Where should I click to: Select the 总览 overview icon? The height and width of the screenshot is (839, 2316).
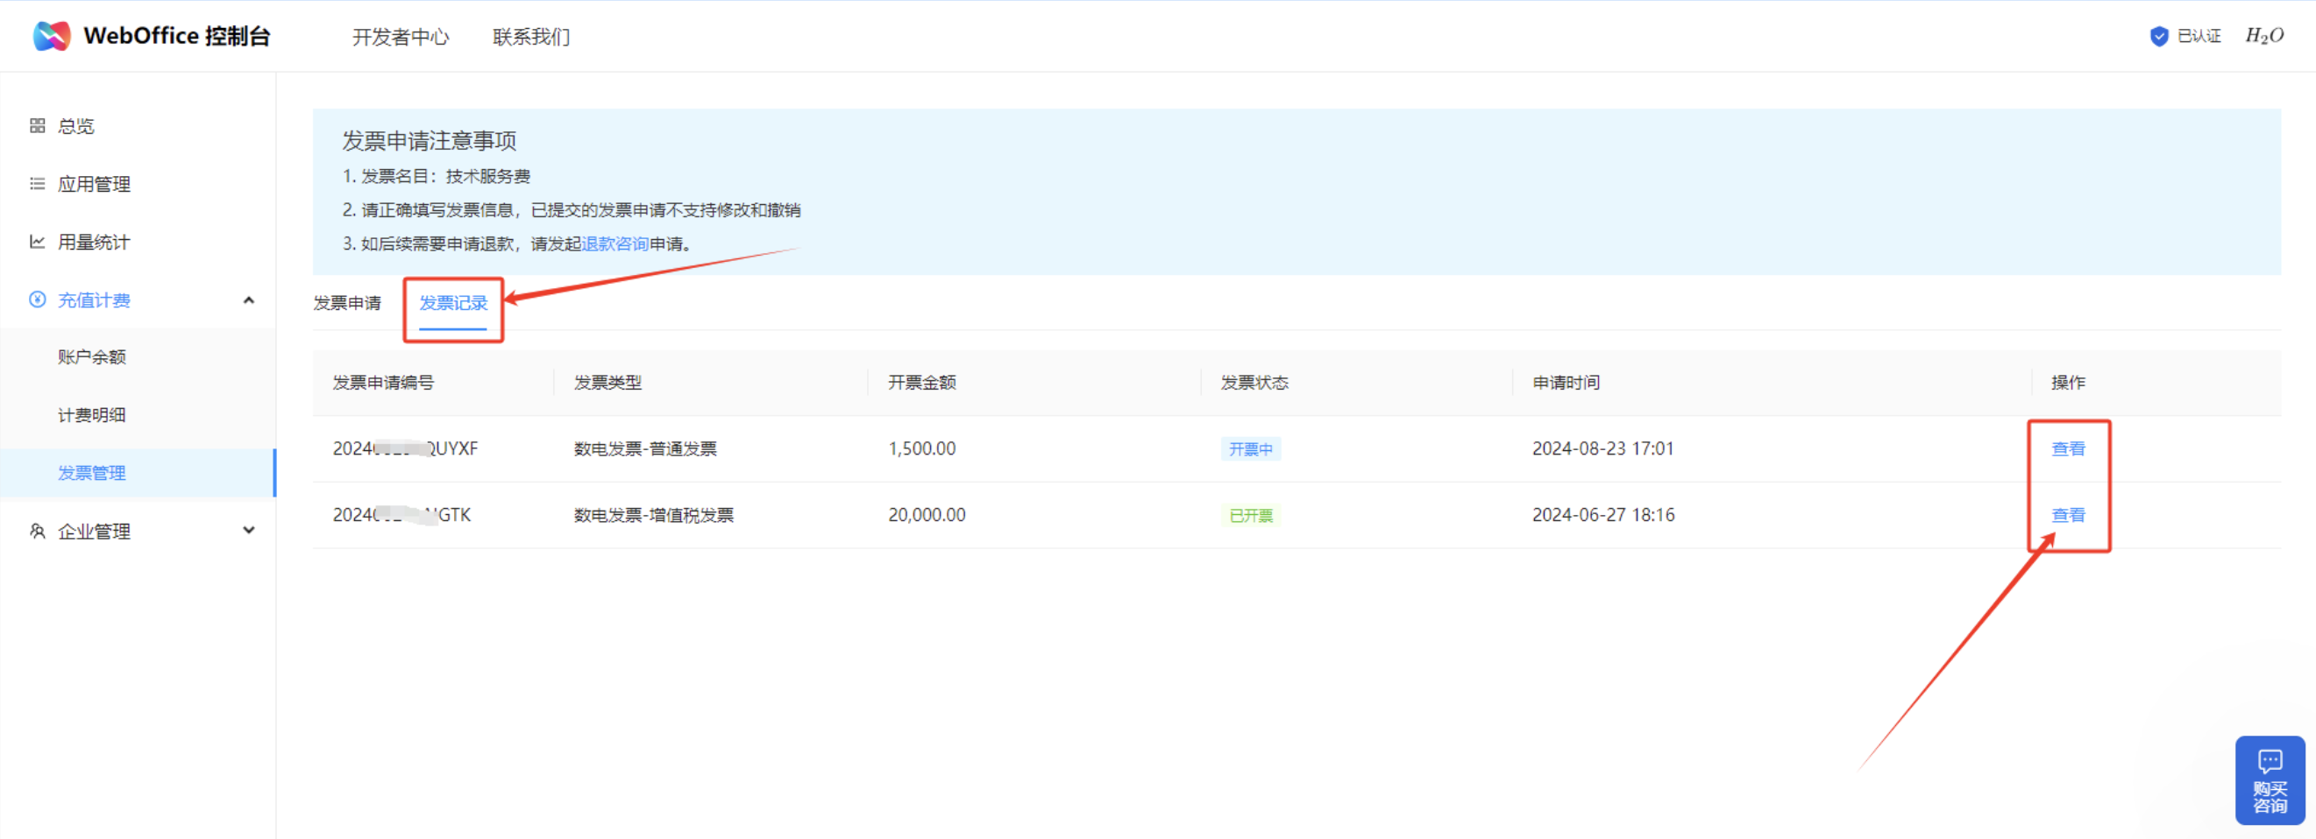point(37,126)
